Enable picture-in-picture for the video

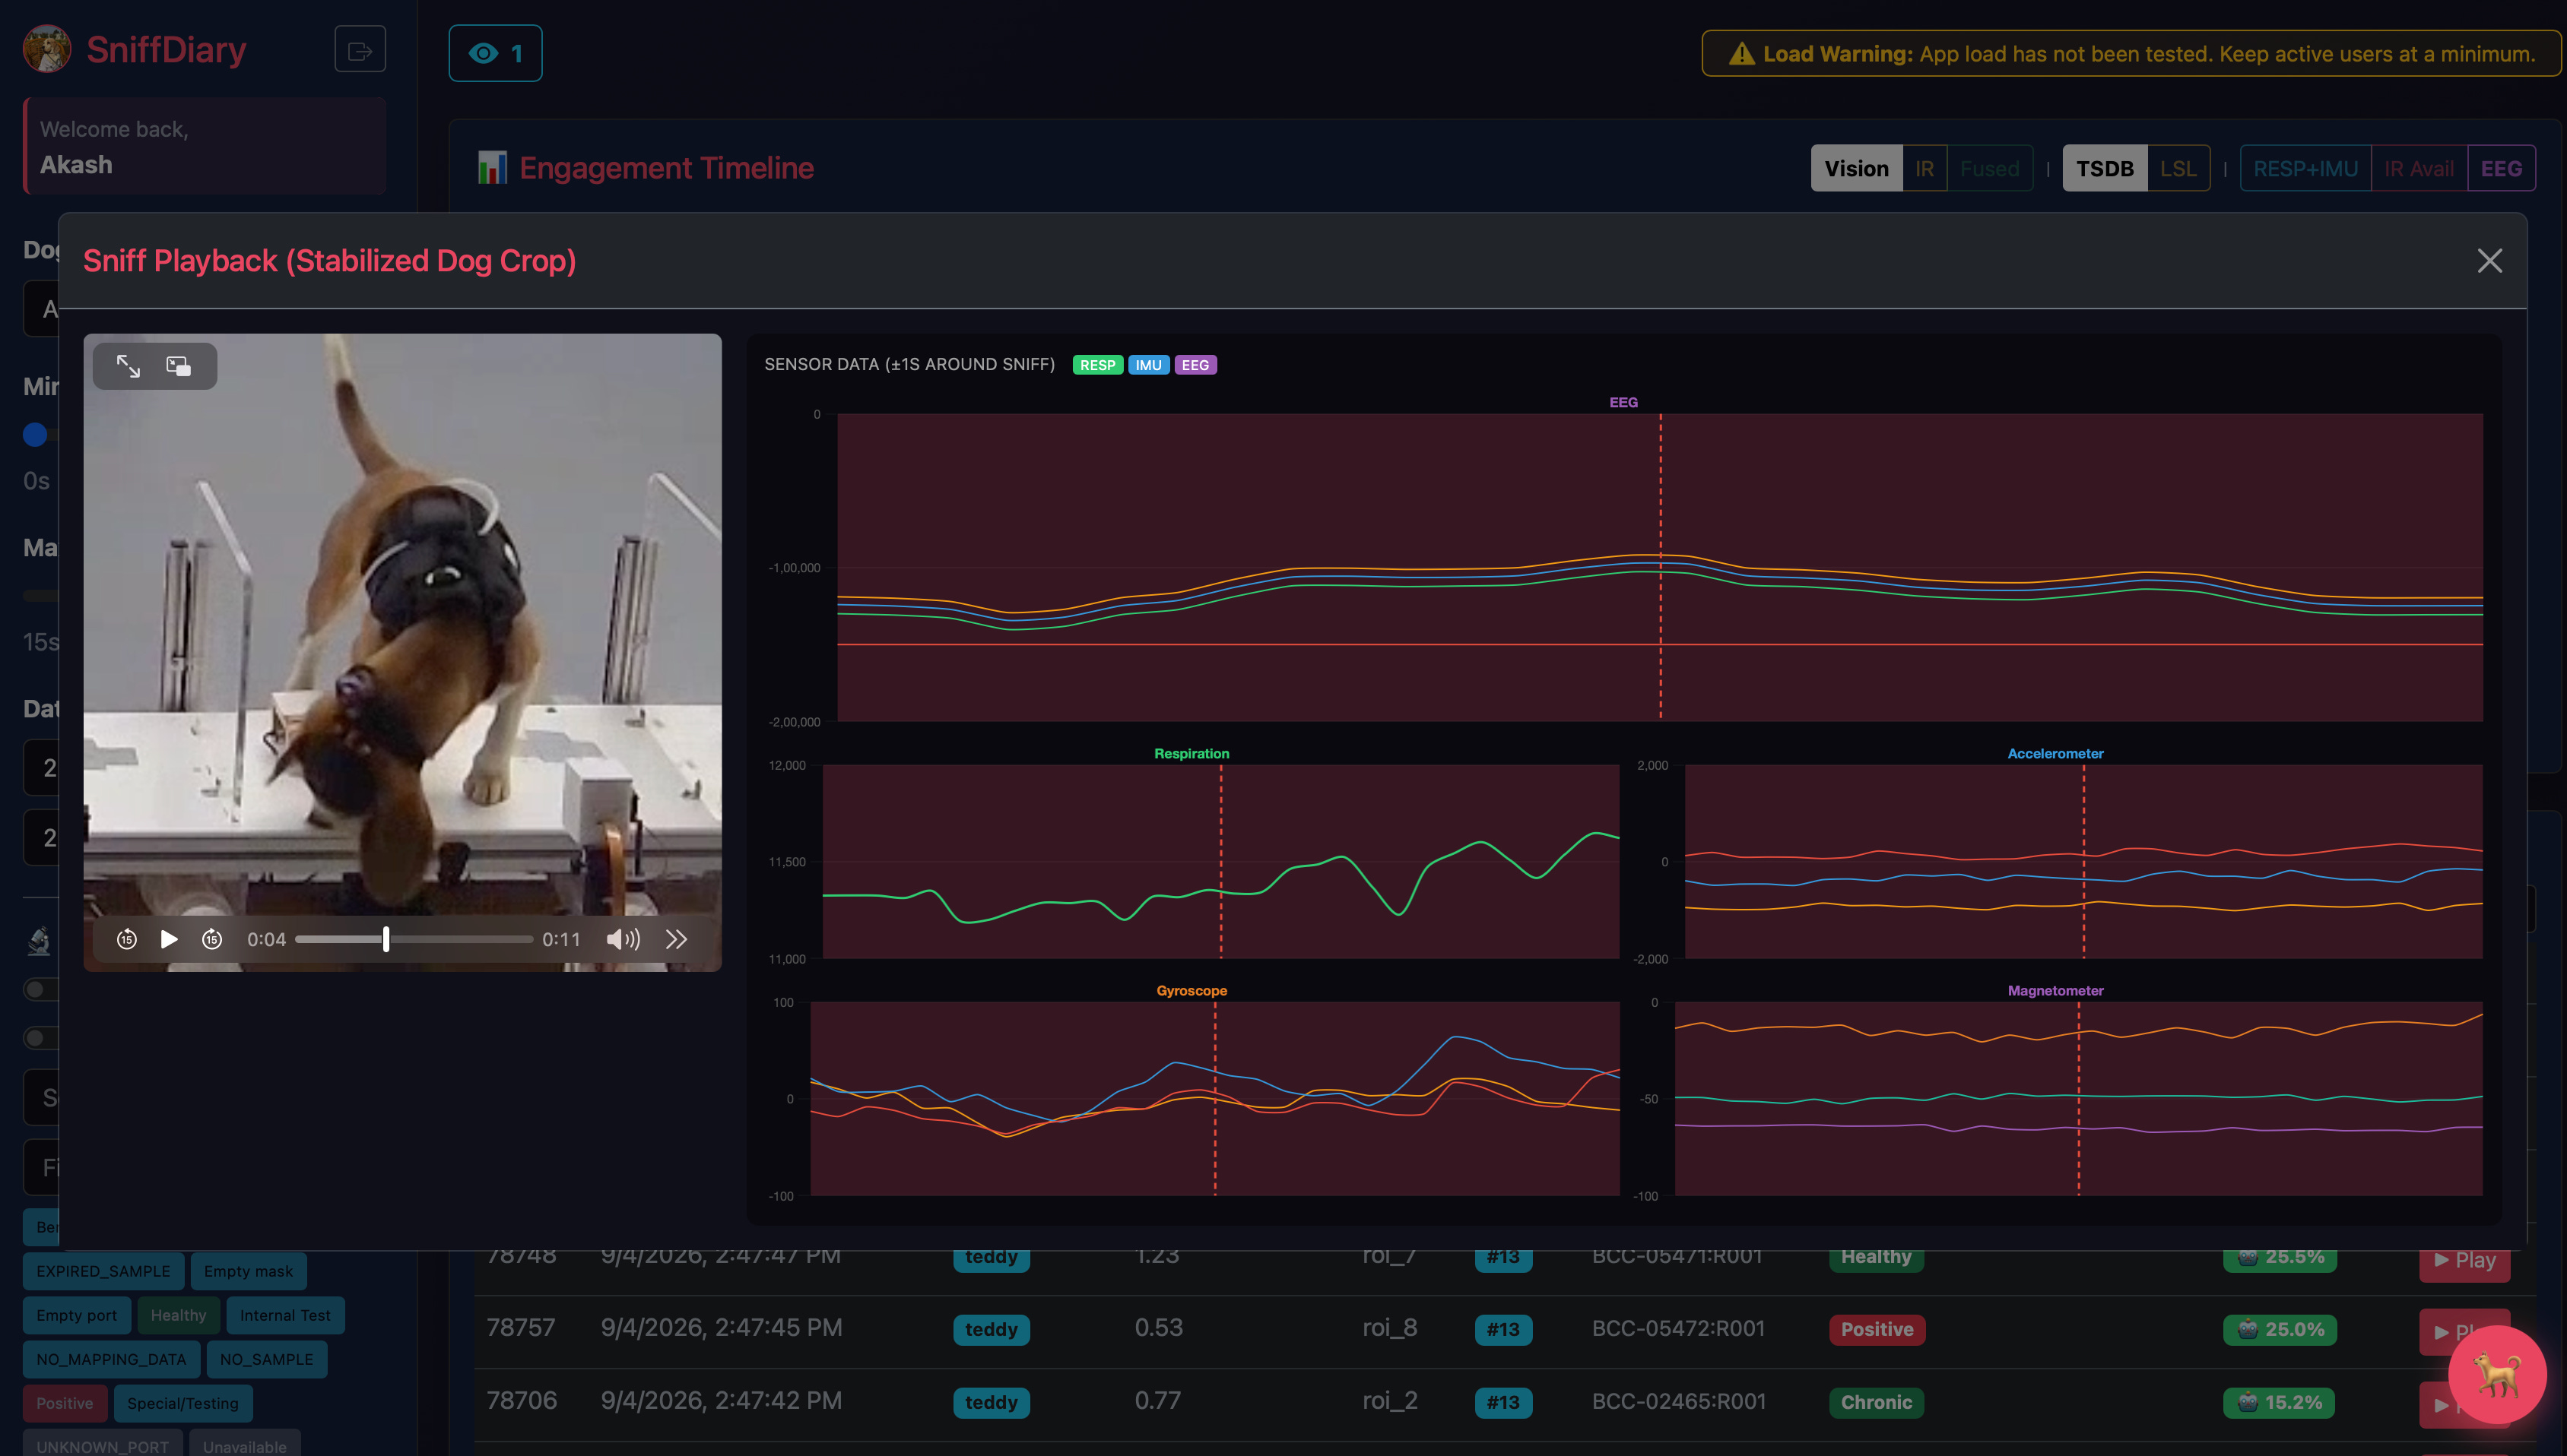179,366
